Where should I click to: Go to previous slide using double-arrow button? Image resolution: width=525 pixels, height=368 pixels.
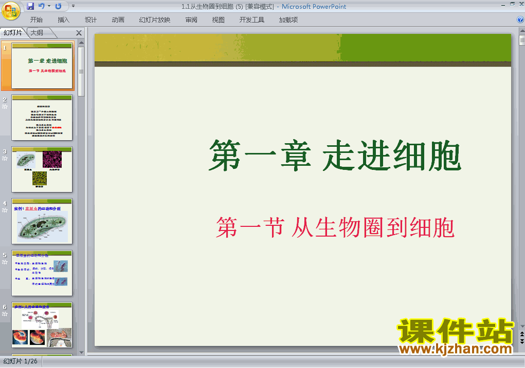[522, 334]
